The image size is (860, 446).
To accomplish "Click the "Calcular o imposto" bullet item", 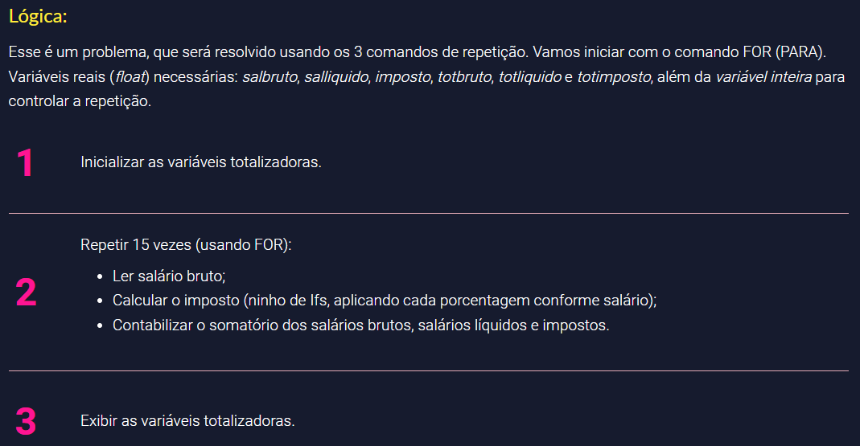I will click(385, 301).
